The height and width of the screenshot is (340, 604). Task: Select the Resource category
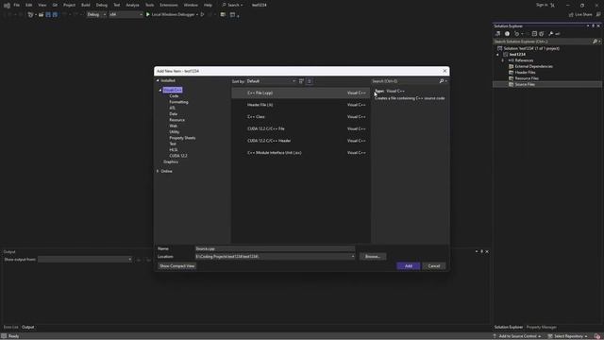176,120
